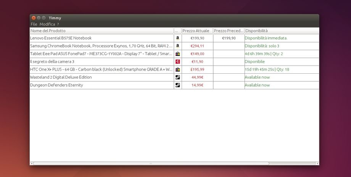351x177 pixels.
Task: Click the Amazon icon in the Lenovo Essential row
Action: coord(177,38)
